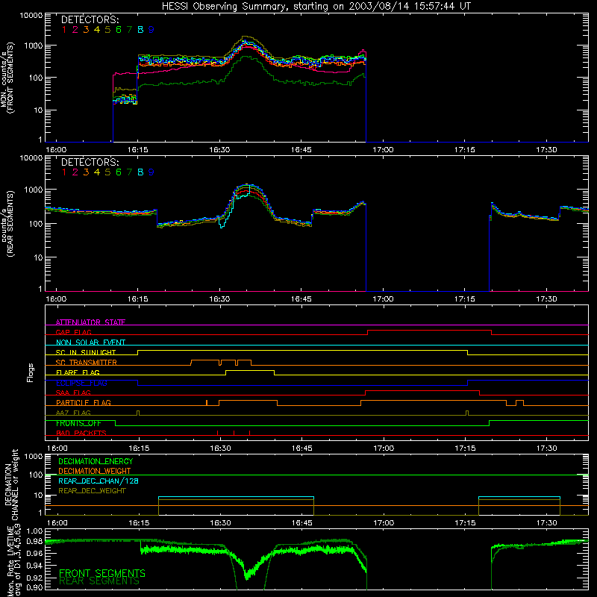597x597 pixels.
Task: Click the 1.00 y-axis value of the livetime plot
Action: (x=34, y=531)
